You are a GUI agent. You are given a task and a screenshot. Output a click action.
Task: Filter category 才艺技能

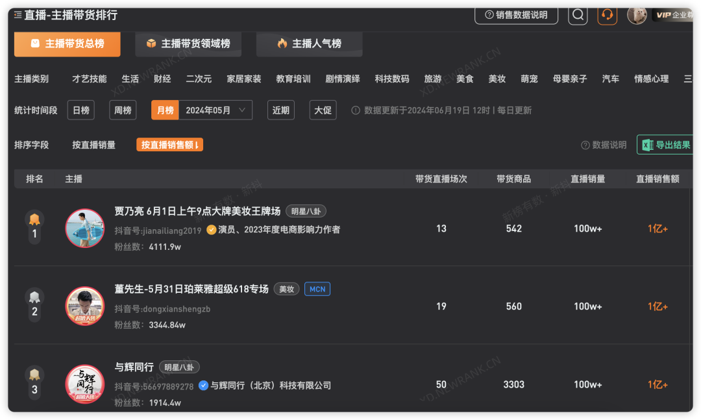pos(90,79)
